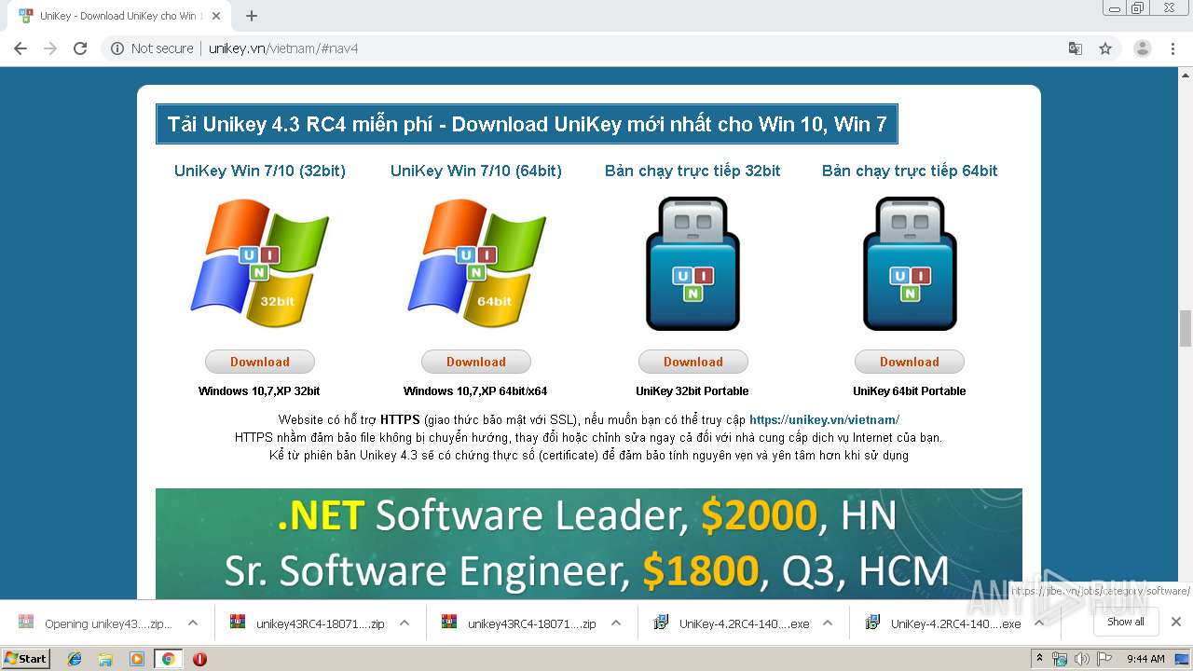Click the Opening unikey43....zip download item

[95, 623]
